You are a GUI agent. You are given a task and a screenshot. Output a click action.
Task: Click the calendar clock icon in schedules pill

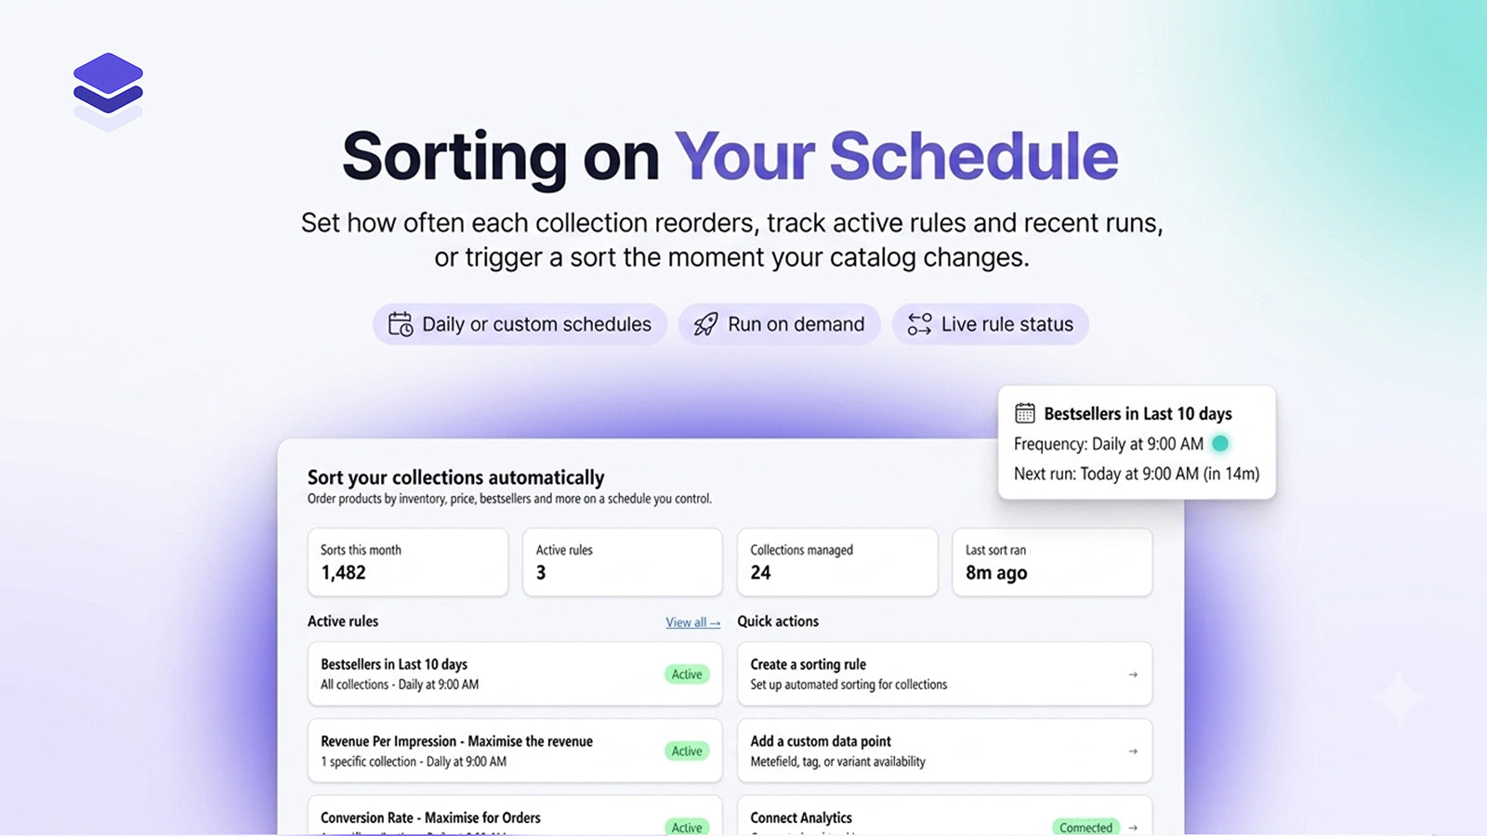(x=401, y=324)
